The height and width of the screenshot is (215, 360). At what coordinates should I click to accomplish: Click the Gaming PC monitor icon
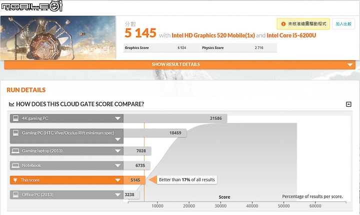(x=15, y=133)
